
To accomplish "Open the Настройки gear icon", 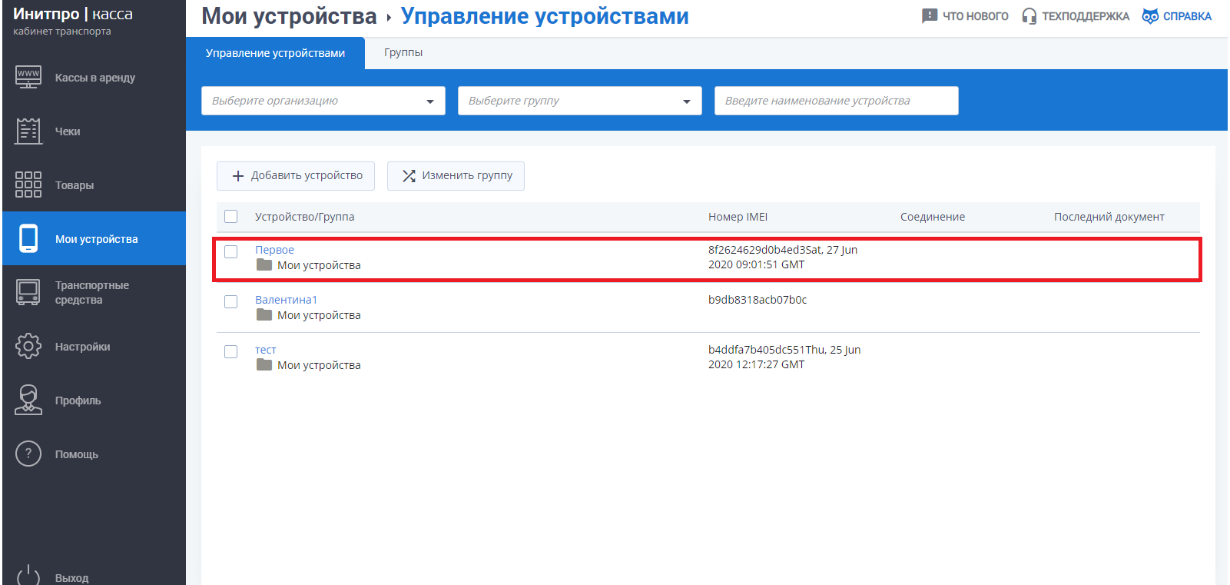I will [28, 347].
